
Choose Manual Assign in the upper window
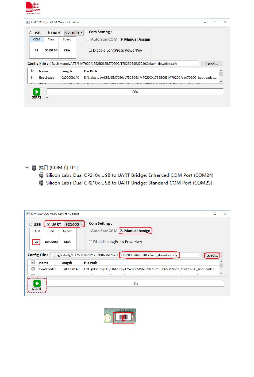[x=121, y=39]
